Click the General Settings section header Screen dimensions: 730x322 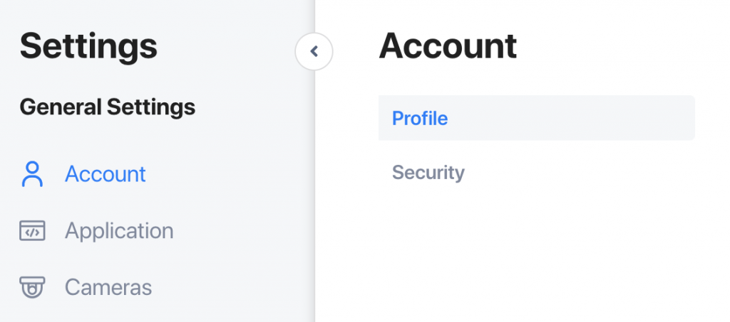[108, 107]
